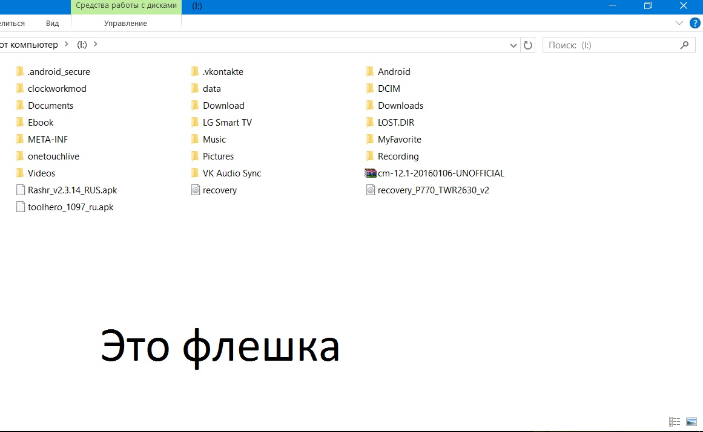703x432 pixels.
Task: Click the refresh button beside address bar
Action: (x=528, y=45)
